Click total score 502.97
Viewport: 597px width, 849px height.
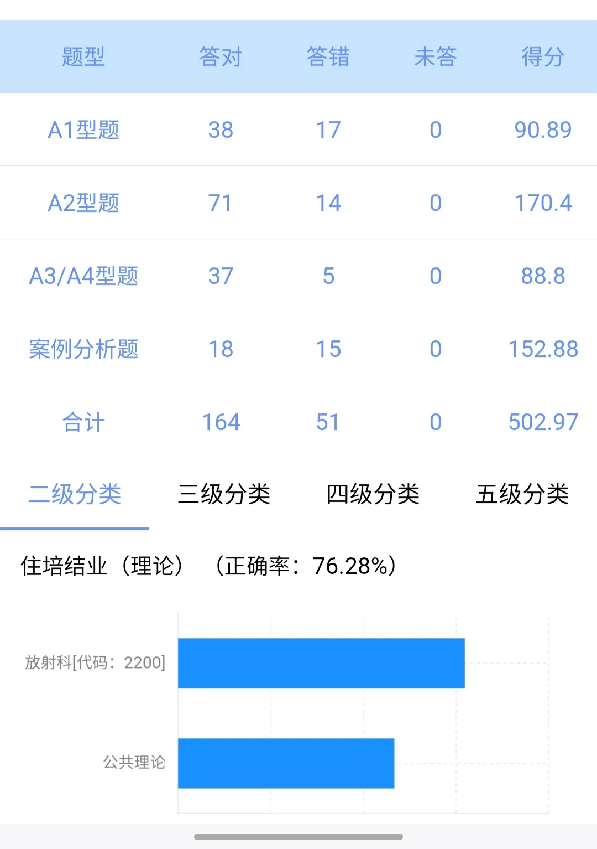coord(543,422)
